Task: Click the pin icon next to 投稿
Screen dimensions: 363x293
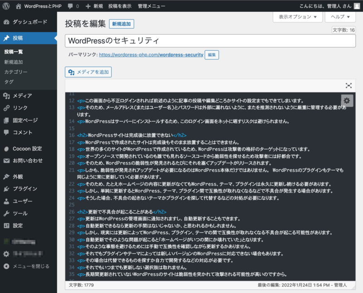Action: point(6,38)
